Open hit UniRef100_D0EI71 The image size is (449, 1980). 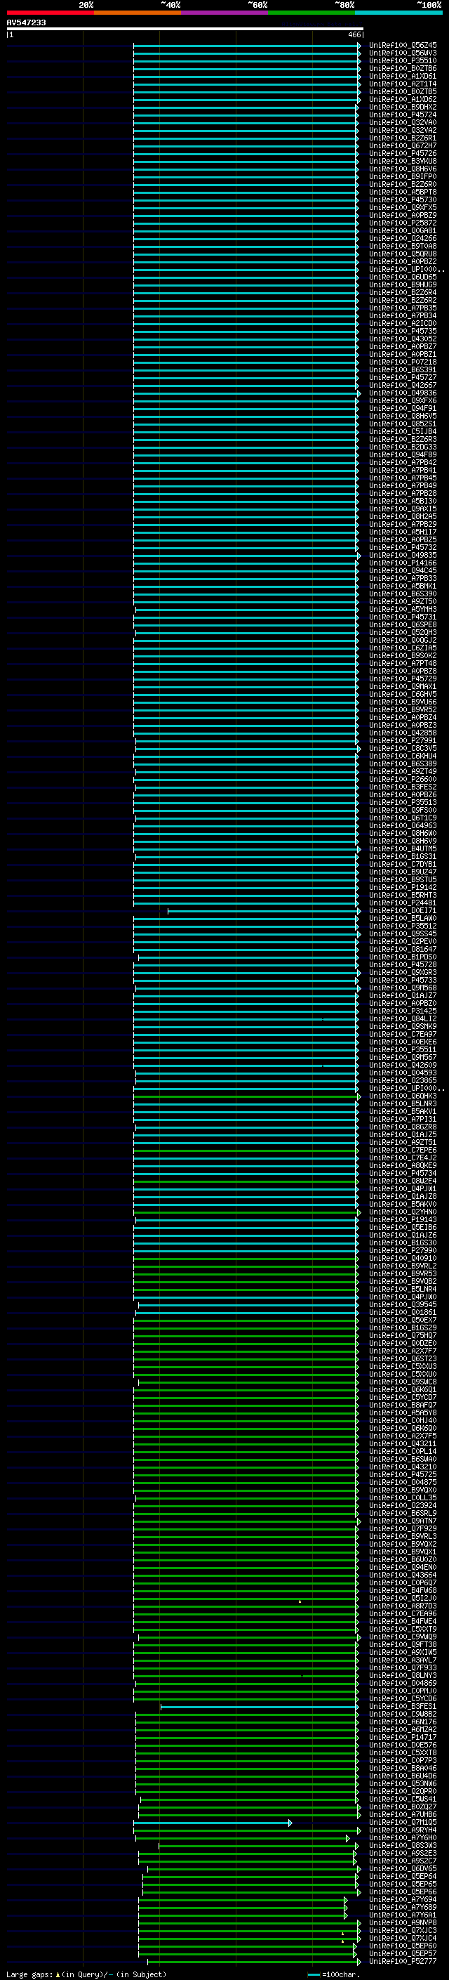[x=402, y=911]
